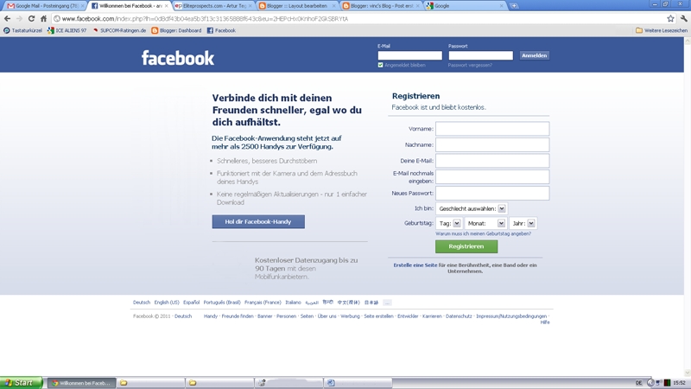Select Português (Brasil) language link
Image resolution: width=691 pixels, height=389 pixels.
(222, 303)
